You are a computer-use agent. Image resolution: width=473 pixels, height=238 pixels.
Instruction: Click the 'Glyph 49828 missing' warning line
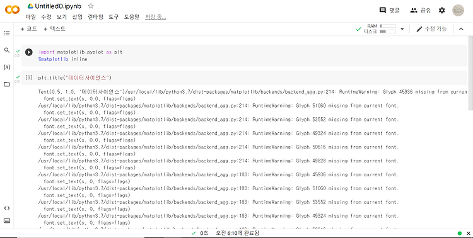point(218,161)
